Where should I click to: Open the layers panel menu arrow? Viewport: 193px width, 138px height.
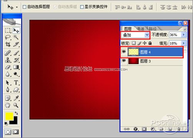(185, 29)
